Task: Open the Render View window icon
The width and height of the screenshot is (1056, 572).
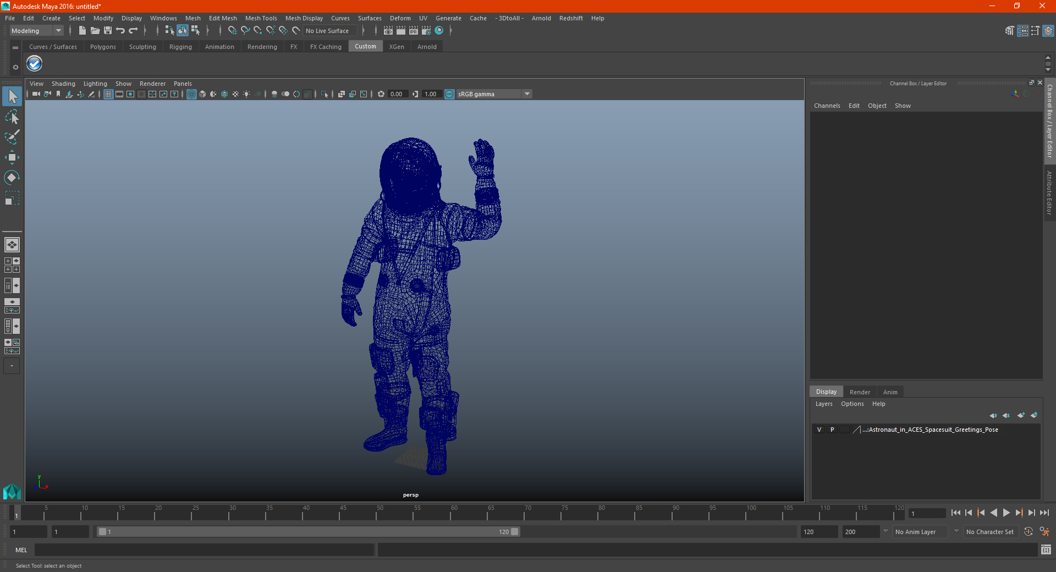Action: 388,31
